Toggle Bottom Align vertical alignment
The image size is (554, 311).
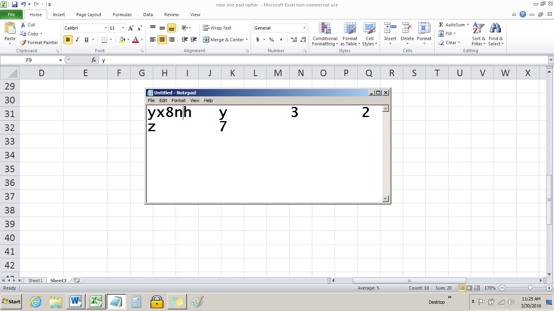coord(172,28)
